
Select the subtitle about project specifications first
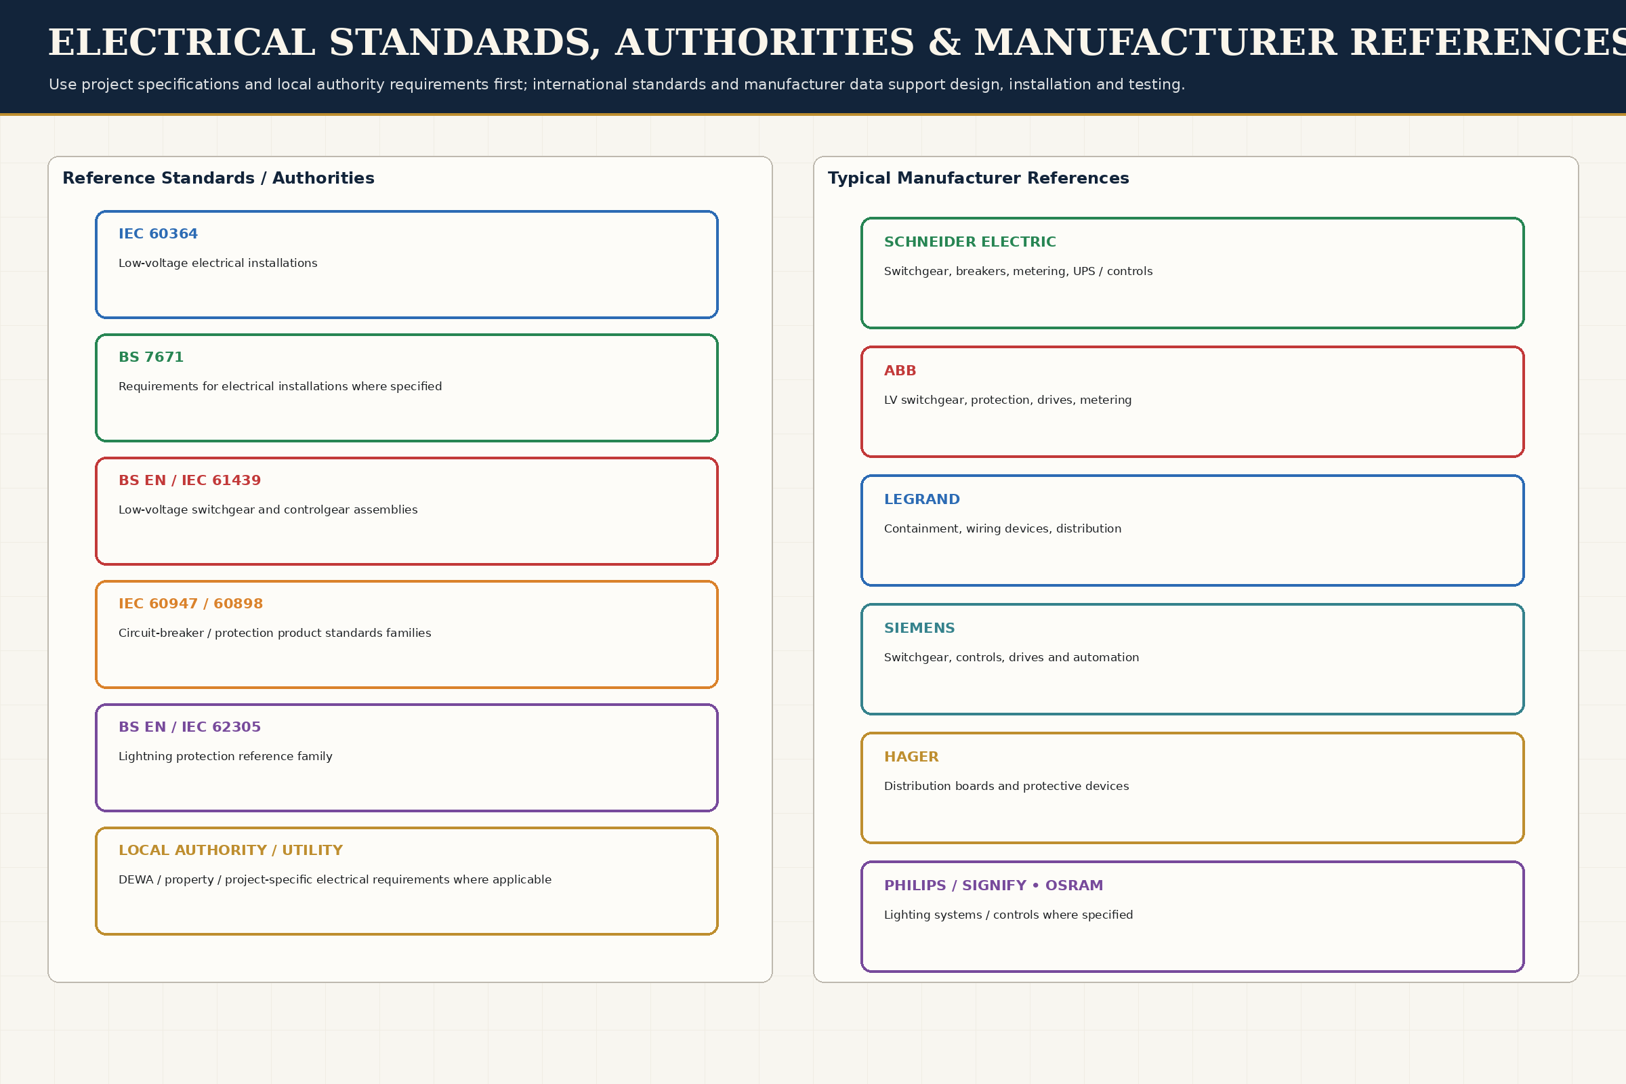click(x=617, y=84)
